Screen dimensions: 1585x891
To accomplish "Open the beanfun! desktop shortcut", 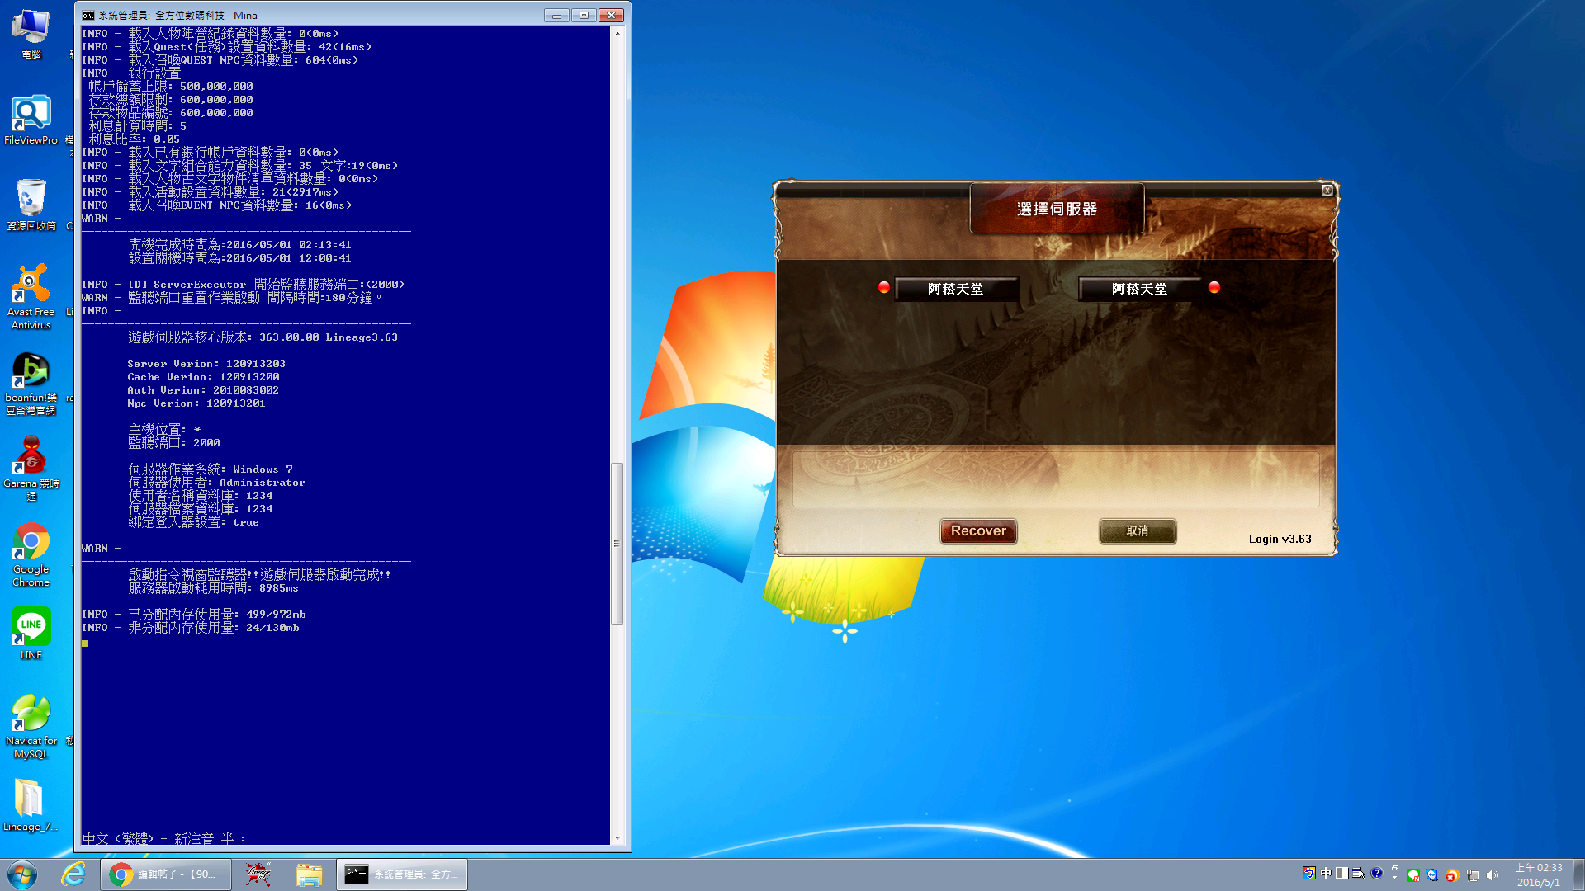I will (x=31, y=384).
